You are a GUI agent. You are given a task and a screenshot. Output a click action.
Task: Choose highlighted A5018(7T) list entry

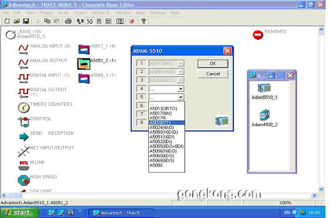click(166, 123)
